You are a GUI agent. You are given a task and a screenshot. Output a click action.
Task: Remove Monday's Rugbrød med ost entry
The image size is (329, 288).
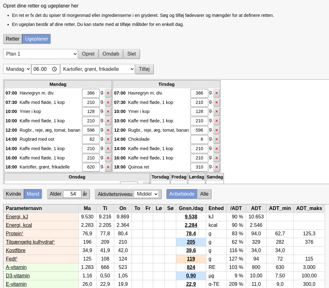pyautogui.click(x=108, y=139)
